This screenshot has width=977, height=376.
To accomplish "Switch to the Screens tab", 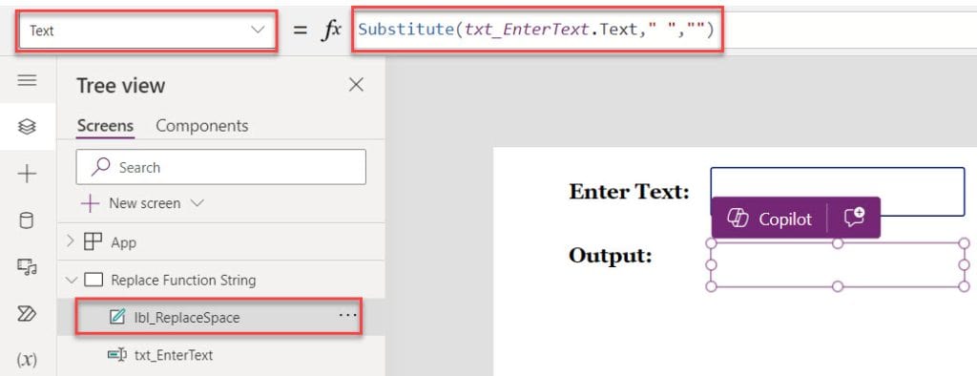I will [x=105, y=125].
